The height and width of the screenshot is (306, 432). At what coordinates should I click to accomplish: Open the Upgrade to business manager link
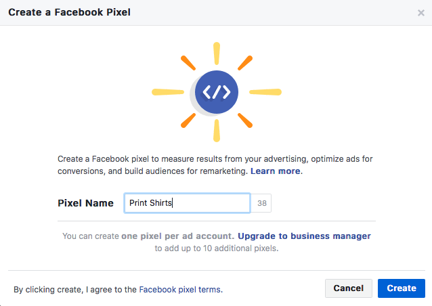pyautogui.click(x=304, y=236)
